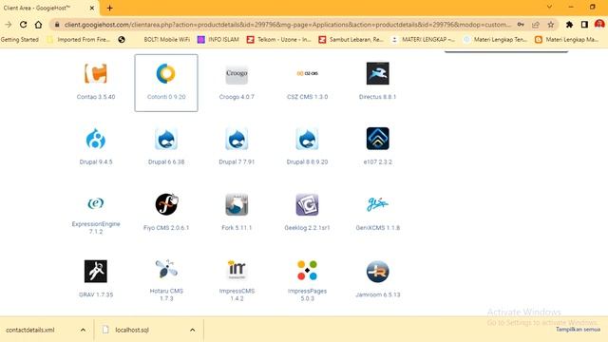The image size is (608, 342).
Task: Share this page via the share icon
Action: (x=536, y=25)
